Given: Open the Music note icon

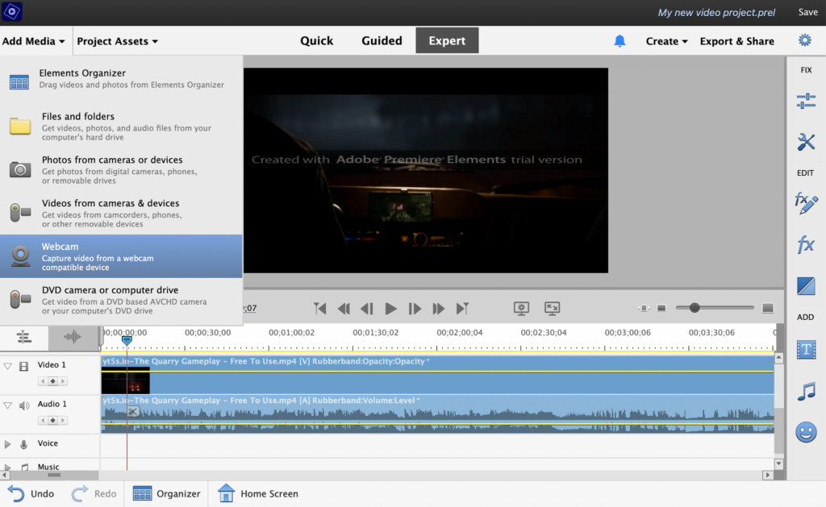Looking at the screenshot, I should coord(806,392).
